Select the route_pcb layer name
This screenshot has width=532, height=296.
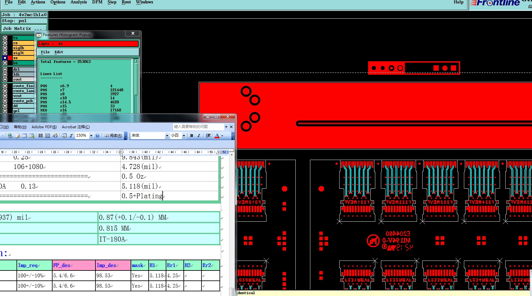coord(23,101)
